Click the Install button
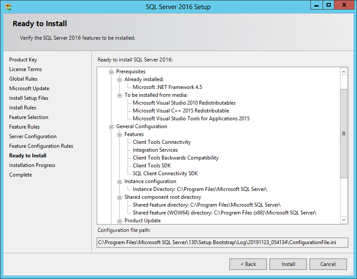The height and width of the screenshot is (279, 357). (288, 264)
